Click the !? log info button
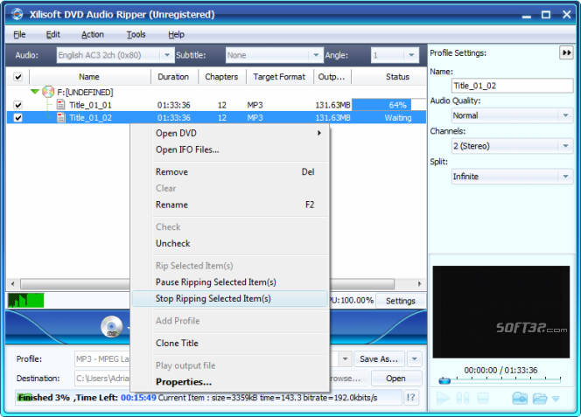Image resolution: width=581 pixels, height=417 pixels. coord(410,398)
